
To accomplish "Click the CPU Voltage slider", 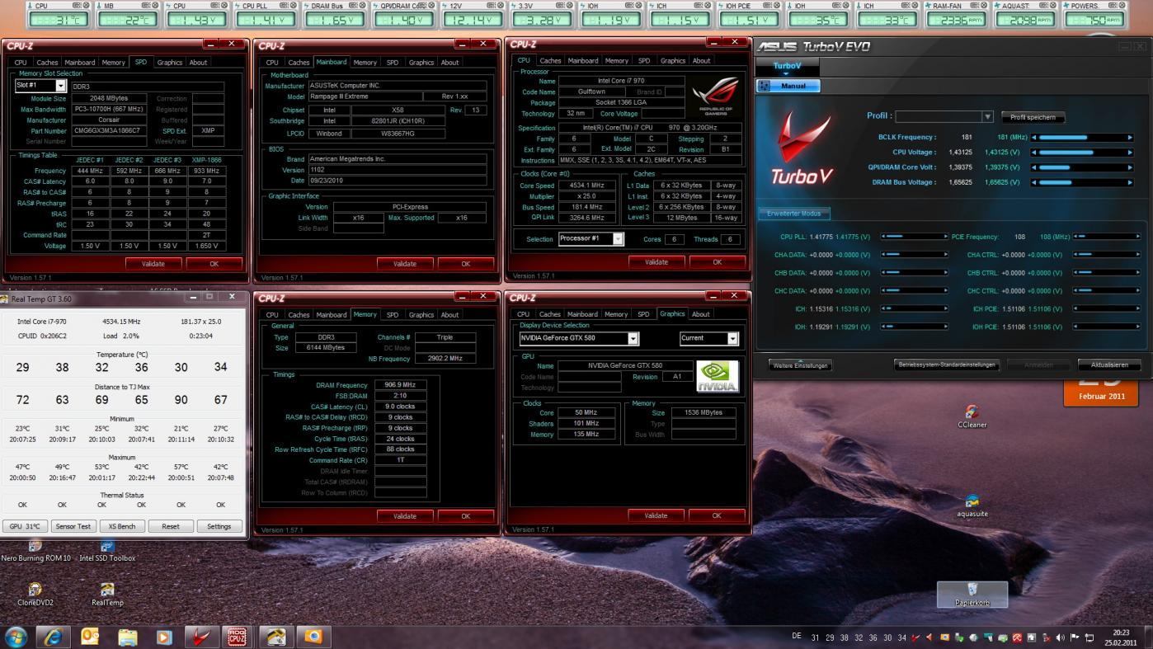I will 1083,153.
